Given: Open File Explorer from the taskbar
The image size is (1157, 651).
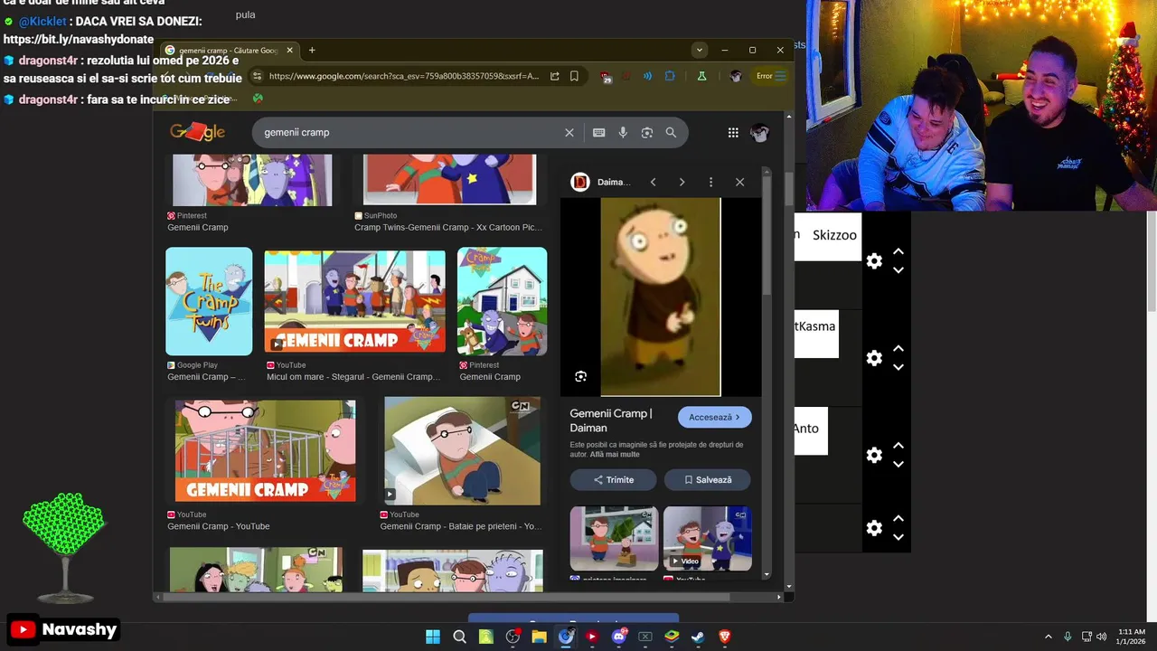Looking at the screenshot, I should (x=539, y=637).
